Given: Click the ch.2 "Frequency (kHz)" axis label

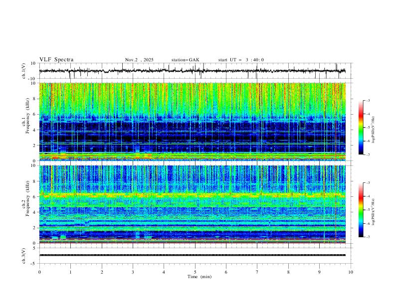Looking at the screenshot, I should [x=28, y=198].
